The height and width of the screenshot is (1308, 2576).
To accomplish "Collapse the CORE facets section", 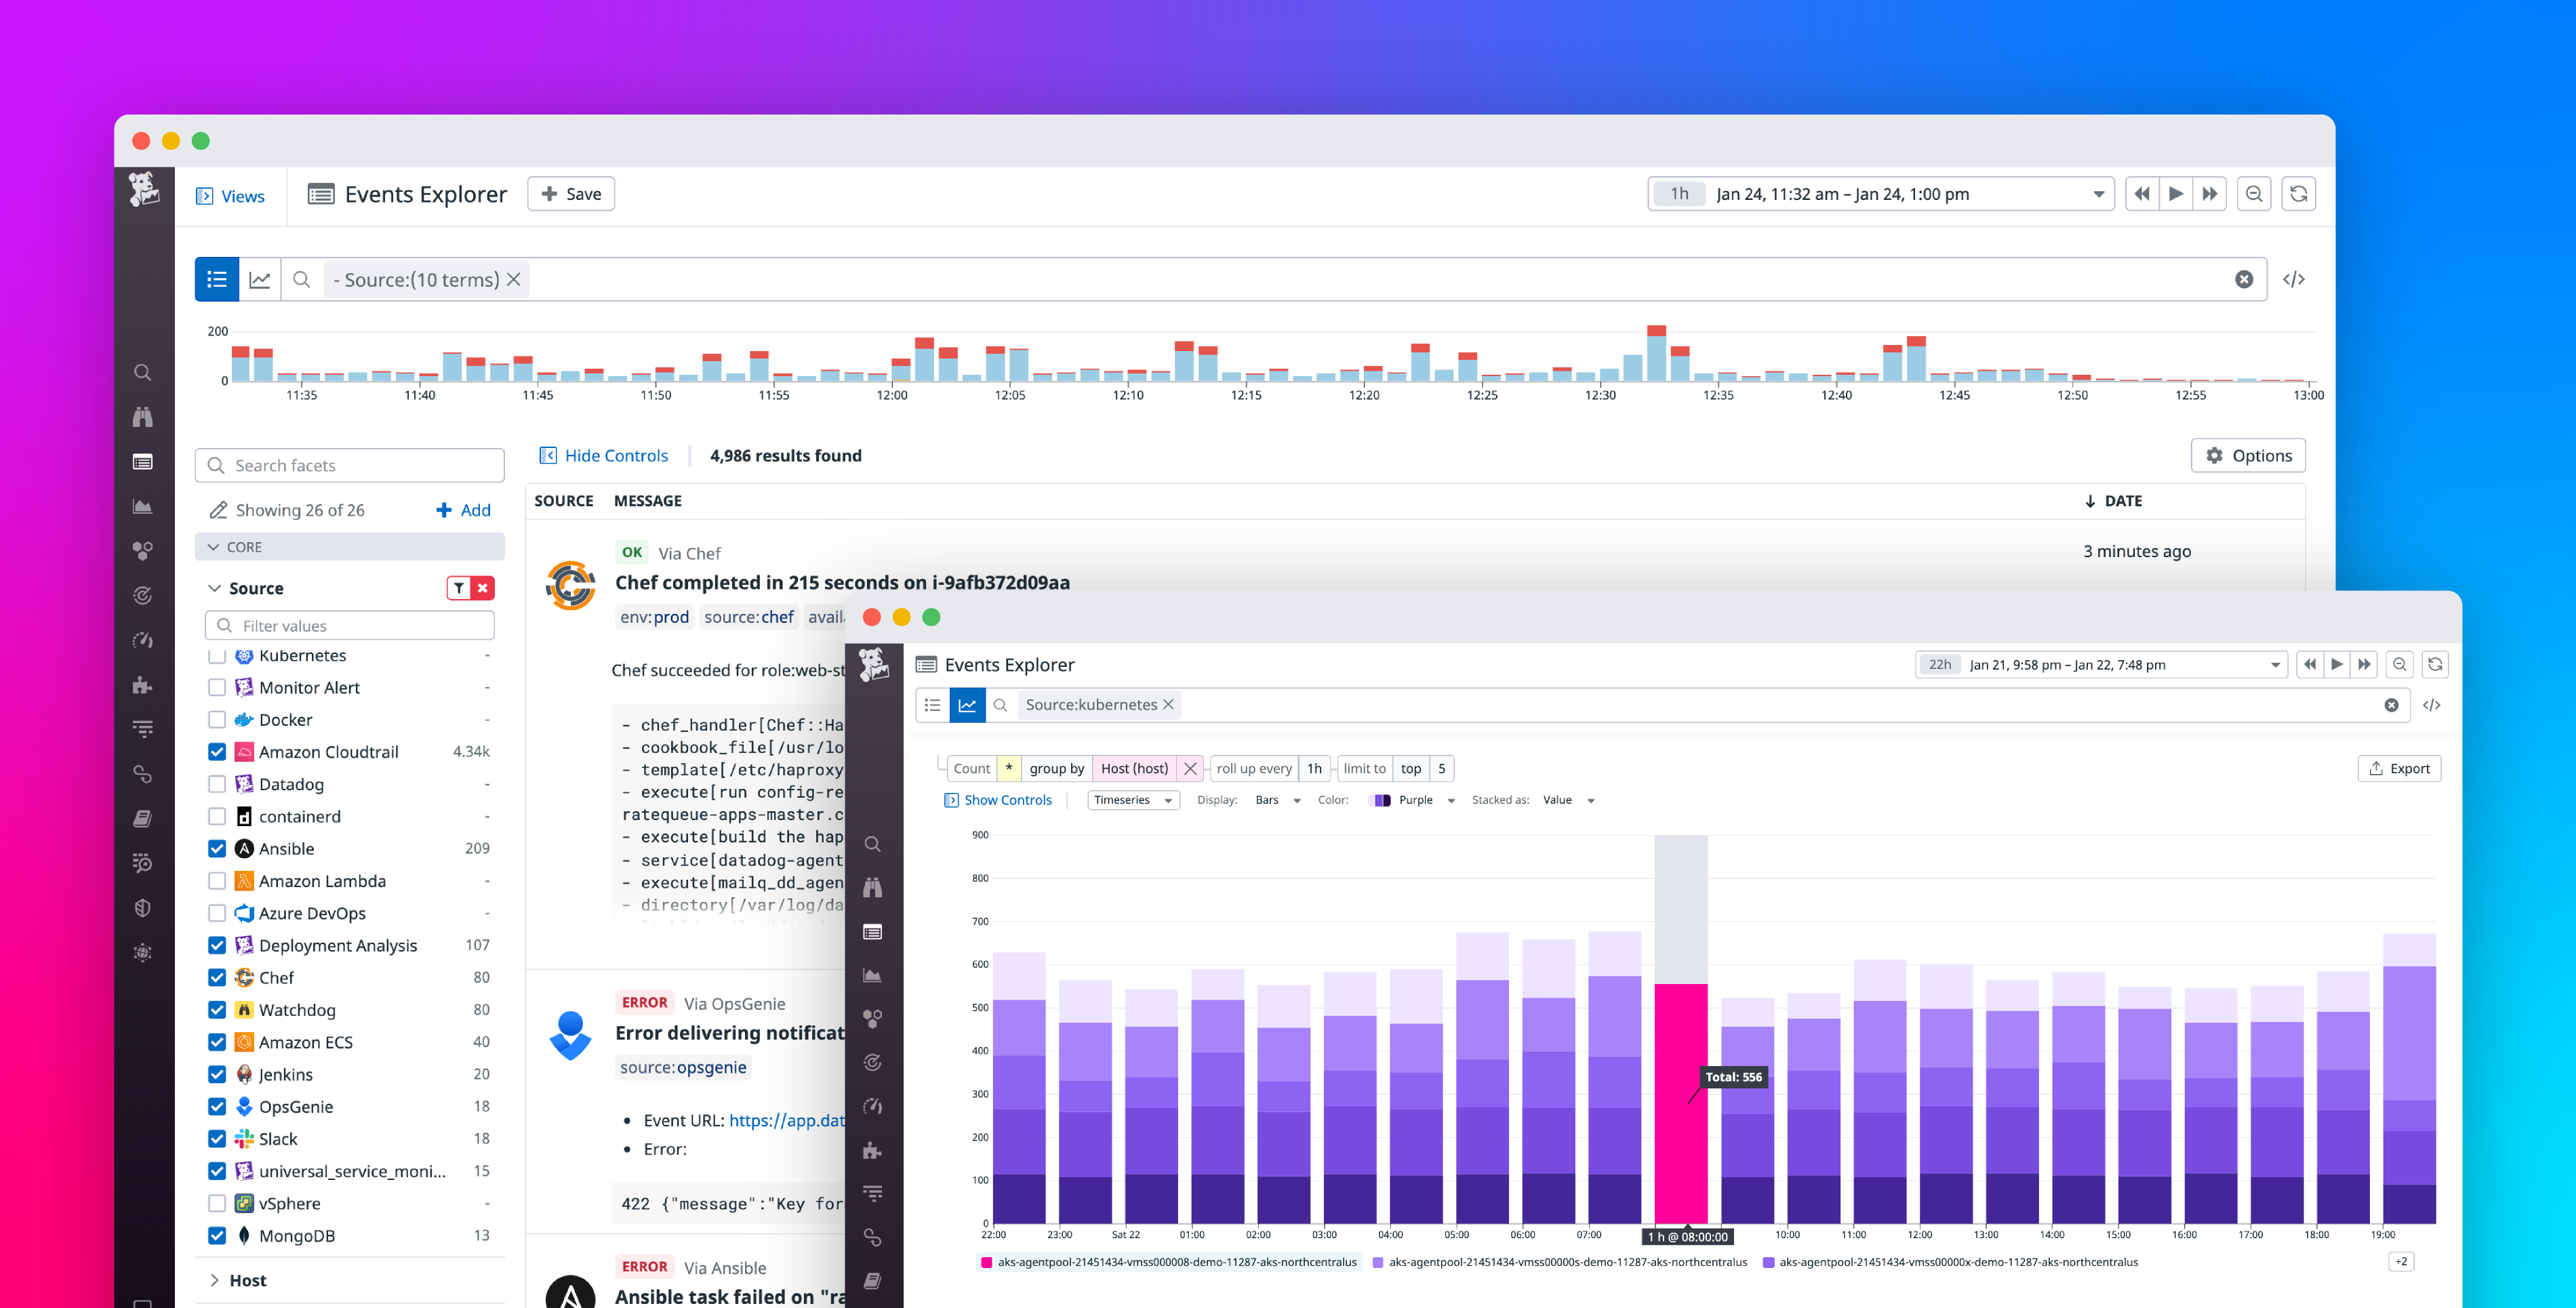I will (x=214, y=546).
